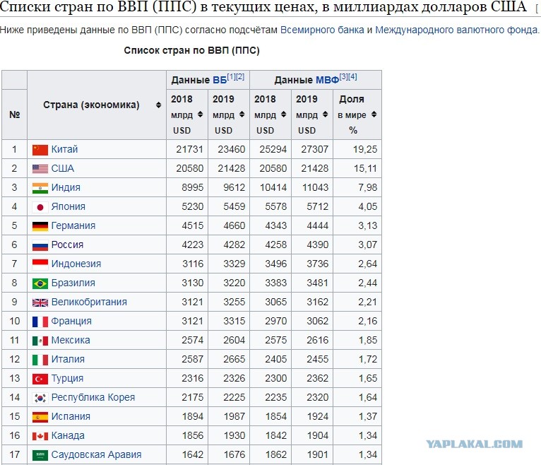Open footnote reference [4]

[x=352, y=77]
